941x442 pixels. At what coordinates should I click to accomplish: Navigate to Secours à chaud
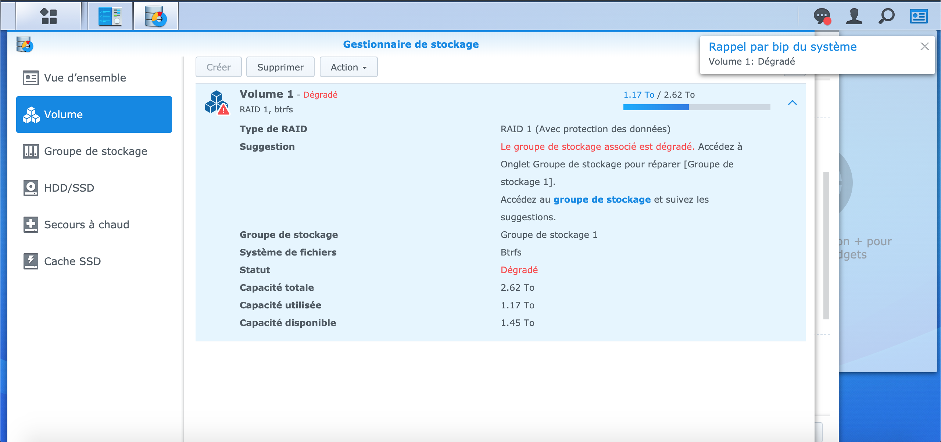click(x=86, y=225)
